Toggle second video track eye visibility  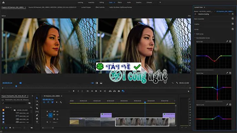coord(58,115)
